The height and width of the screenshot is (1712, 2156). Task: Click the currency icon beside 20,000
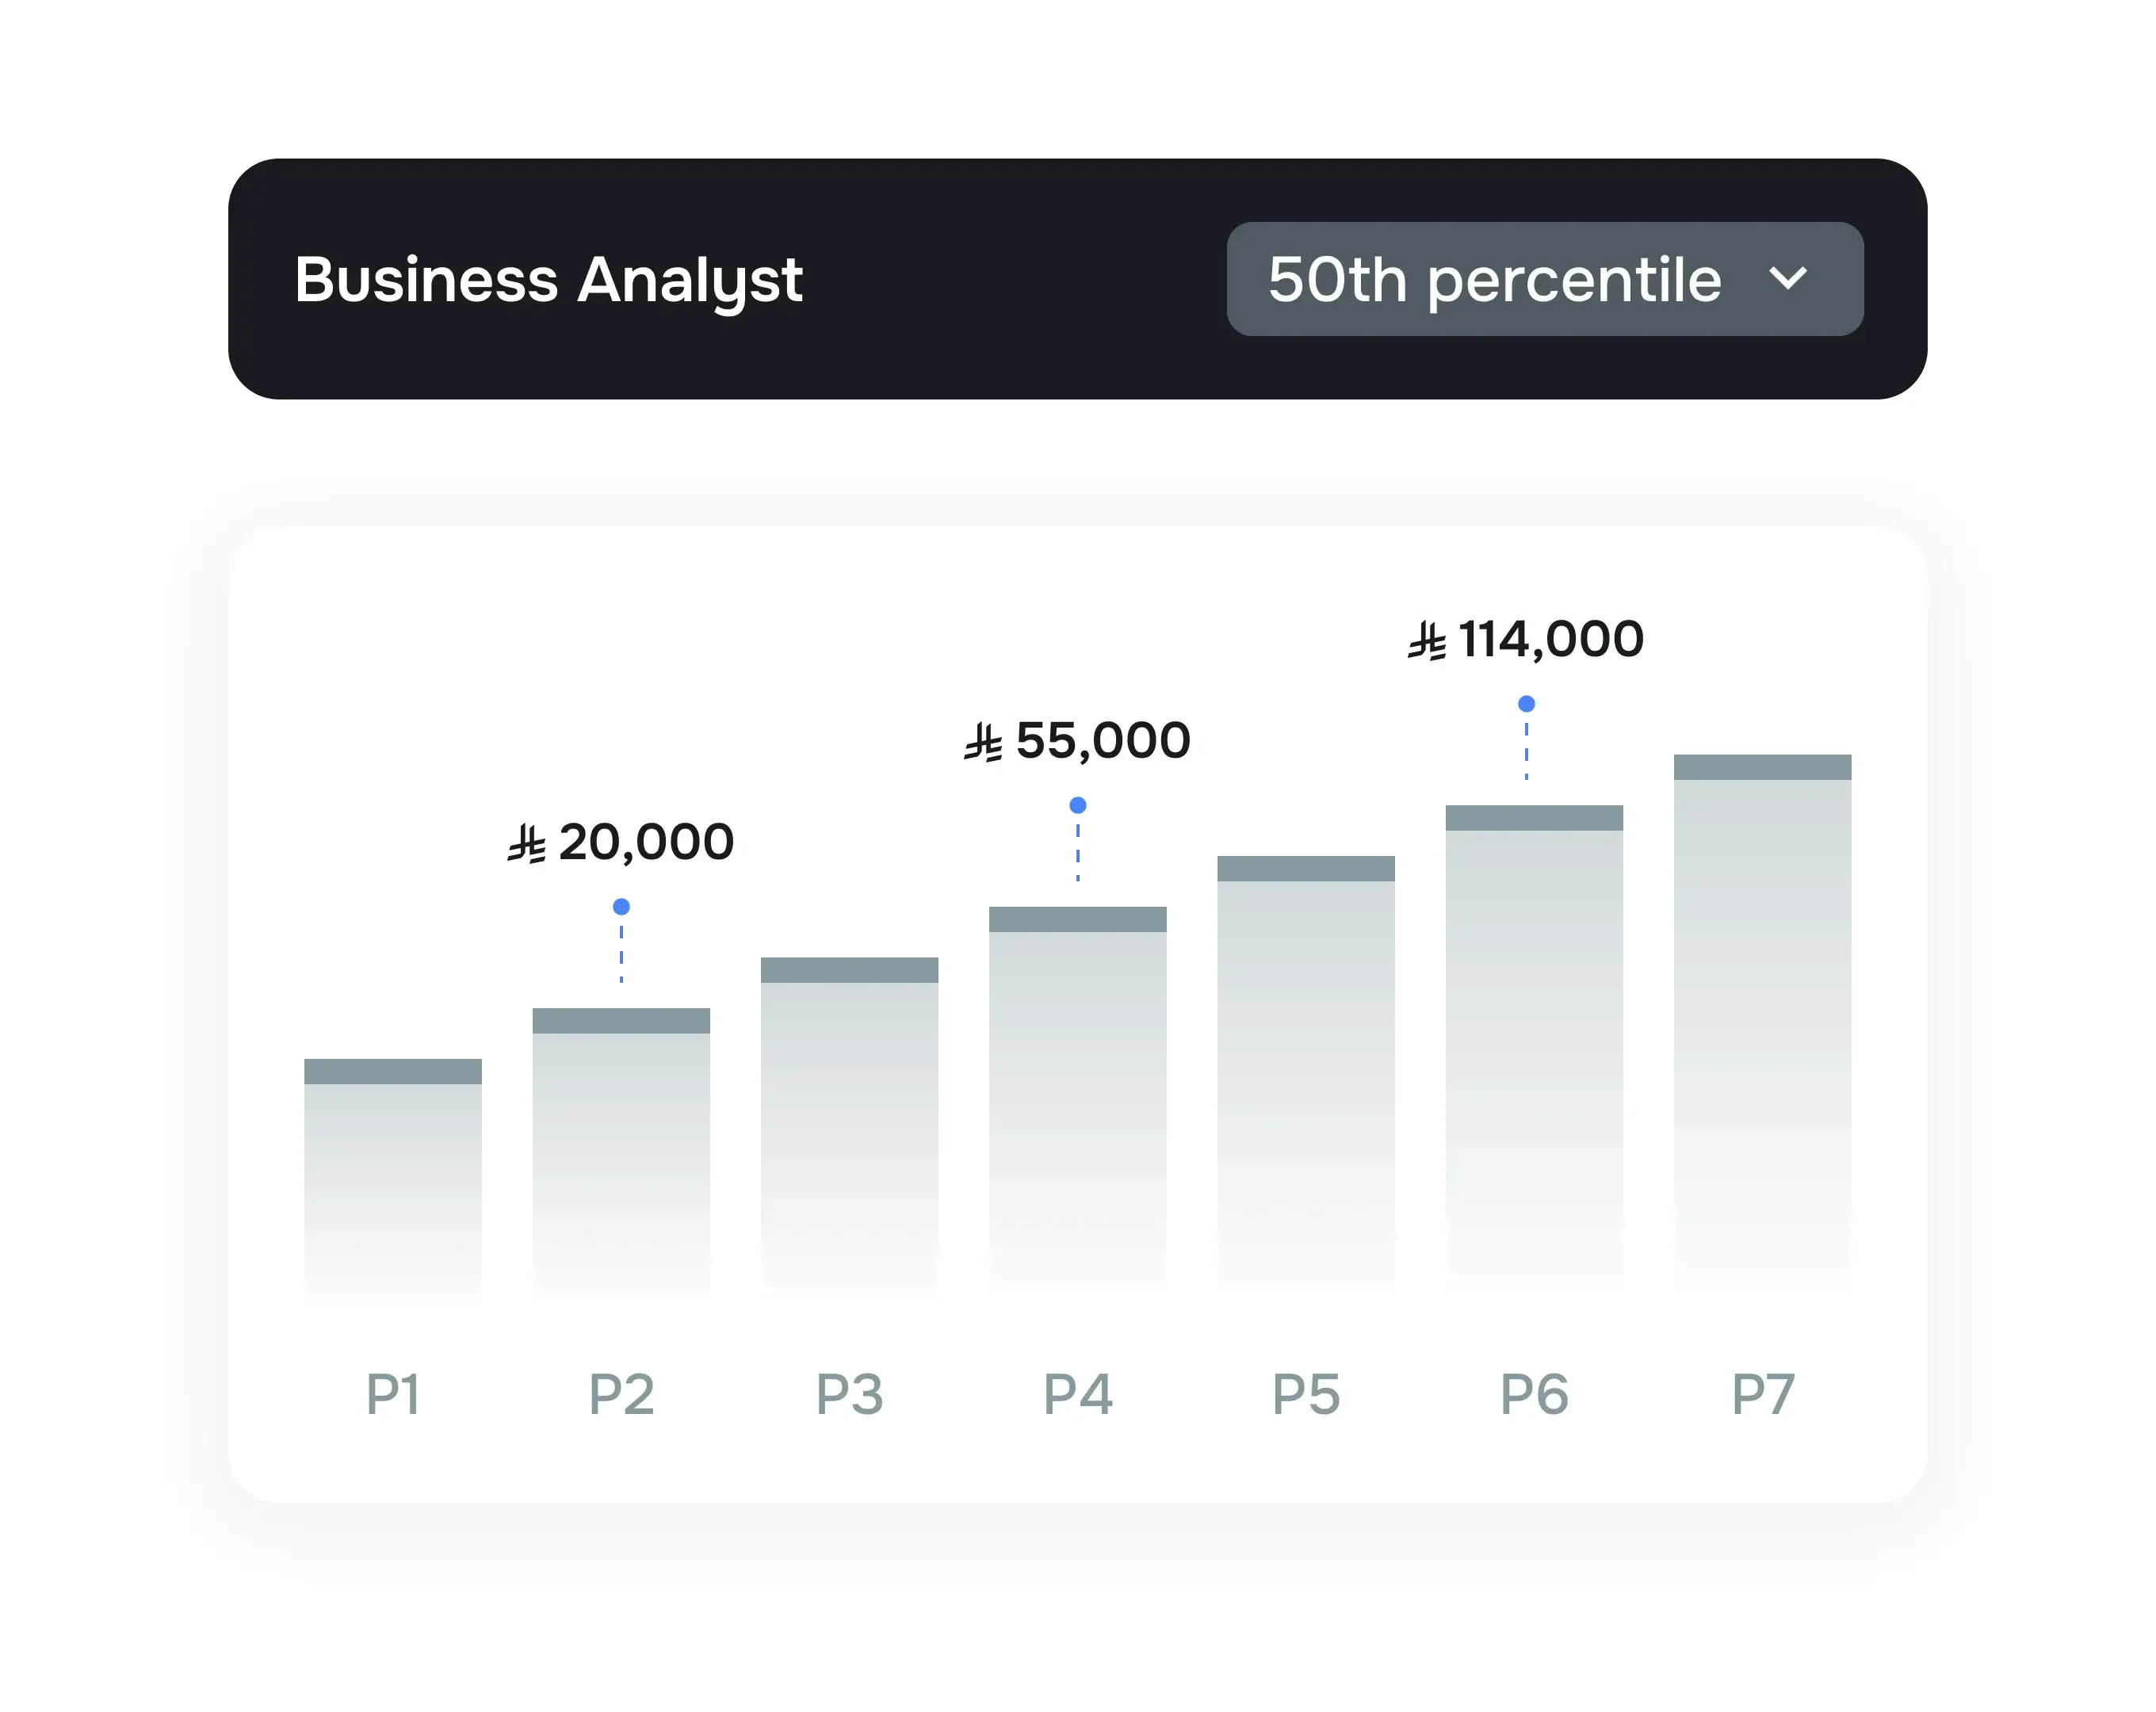[x=528, y=843]
